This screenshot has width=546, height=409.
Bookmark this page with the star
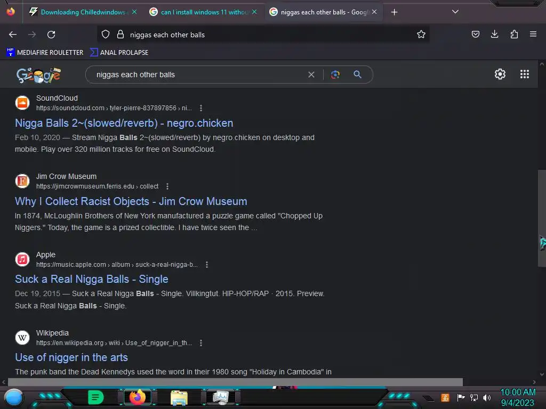click(421, 35)
